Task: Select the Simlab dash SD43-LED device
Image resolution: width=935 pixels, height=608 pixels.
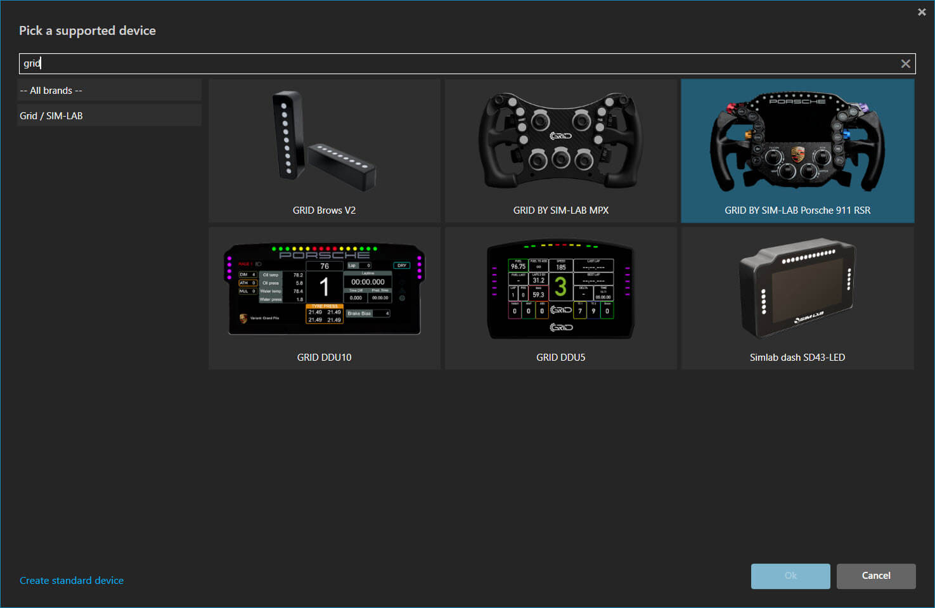Action: coord(797,298)
